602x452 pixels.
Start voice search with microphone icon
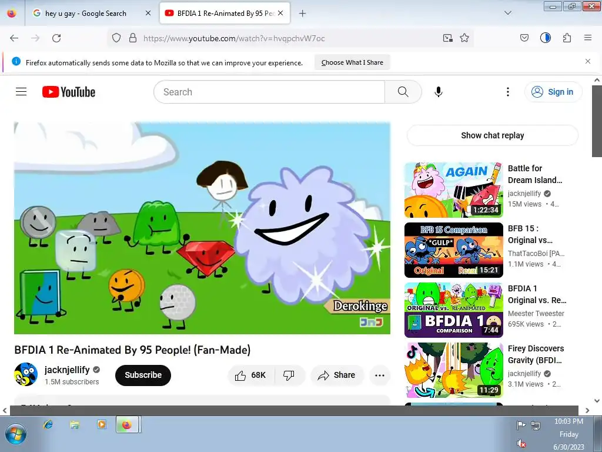(438, 92)
